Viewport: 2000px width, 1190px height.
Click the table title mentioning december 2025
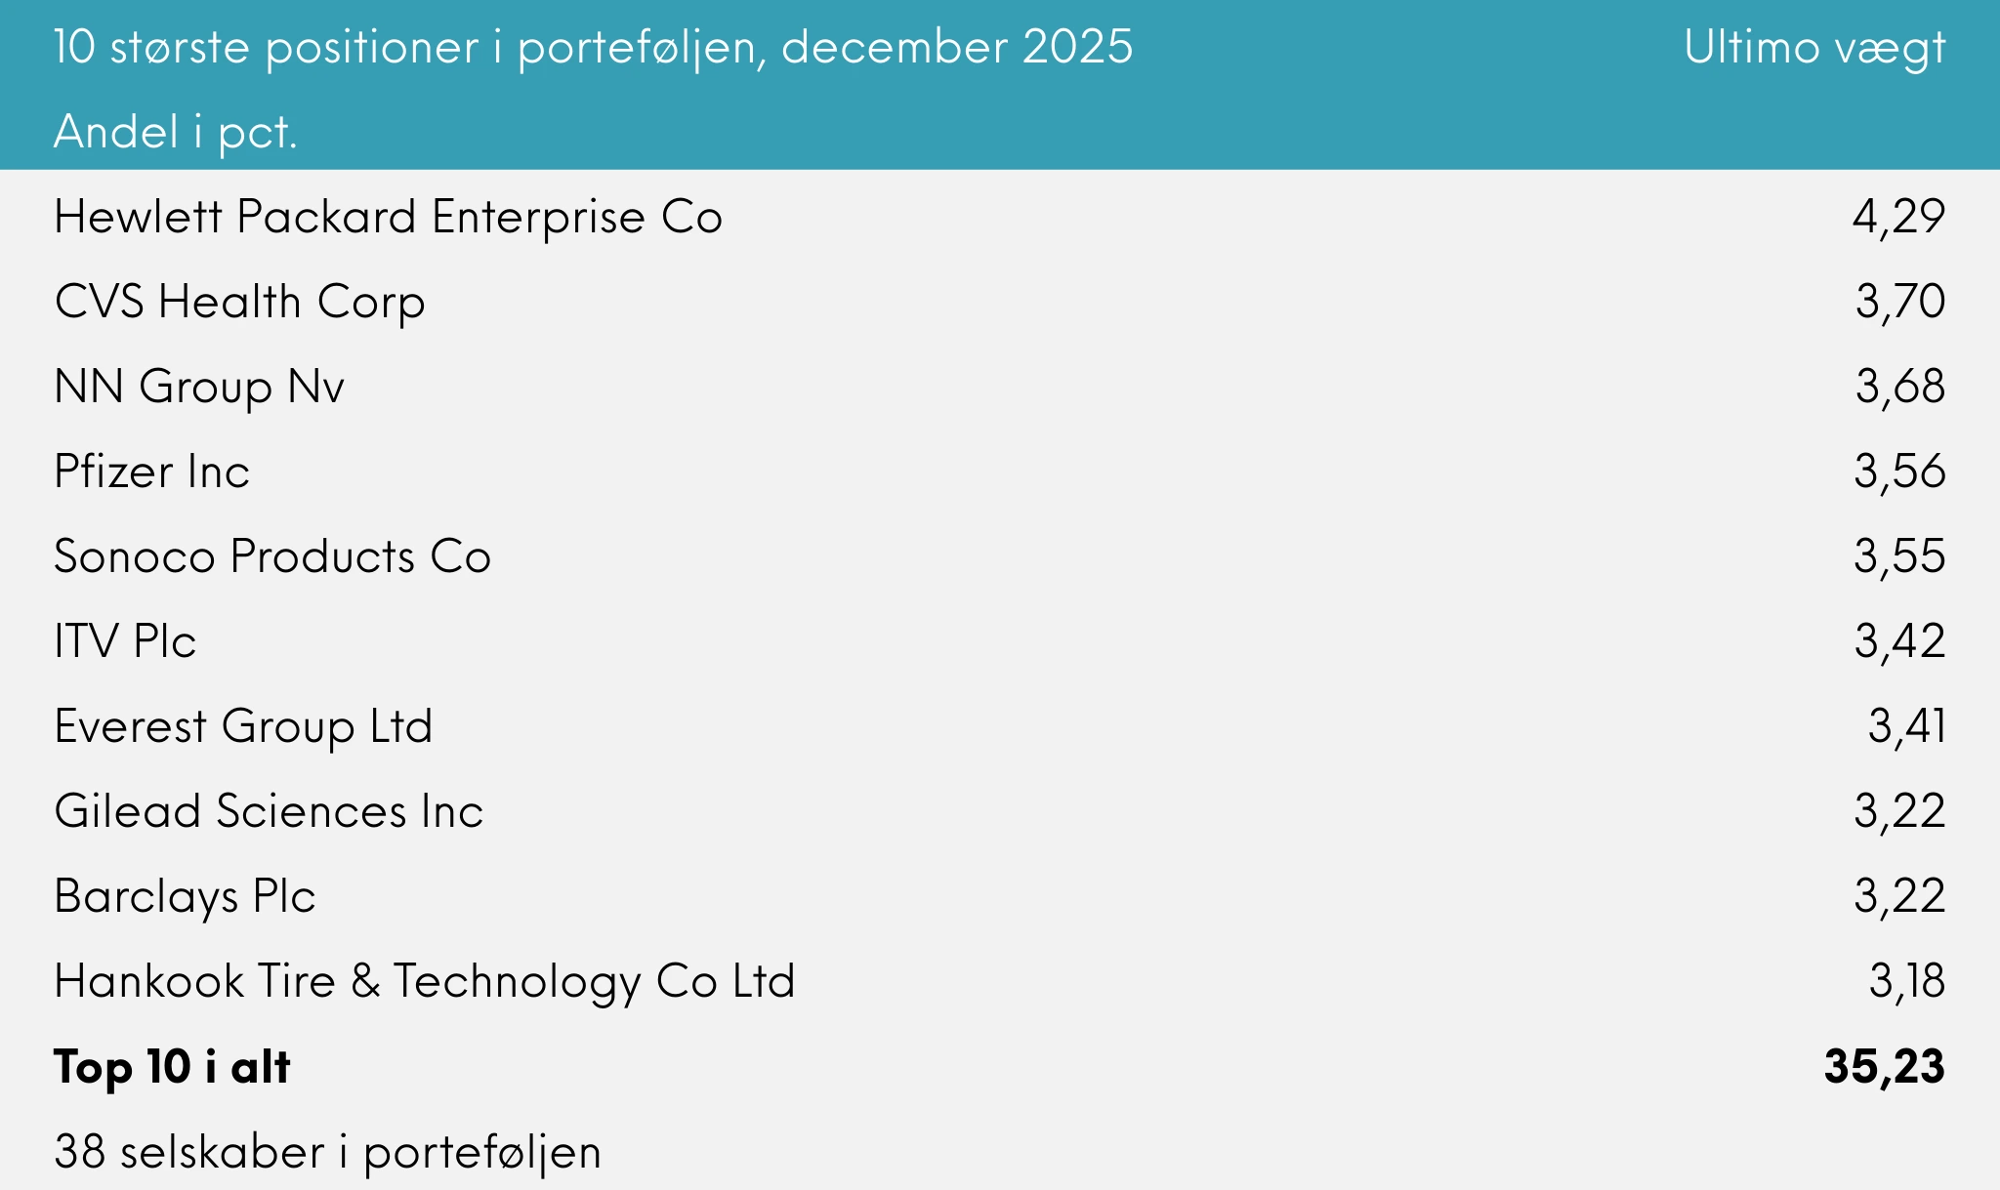point(593,47)
